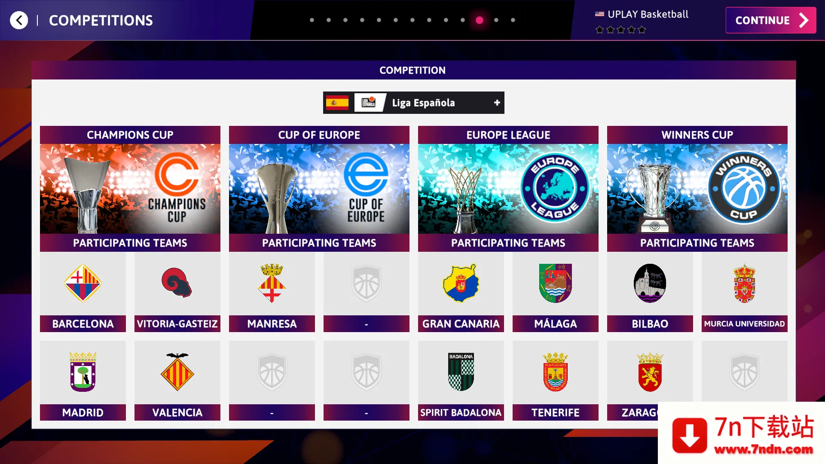Select the Spirit Badalona crest
Screen dimensions: 825x464
[x=461, y=372]
